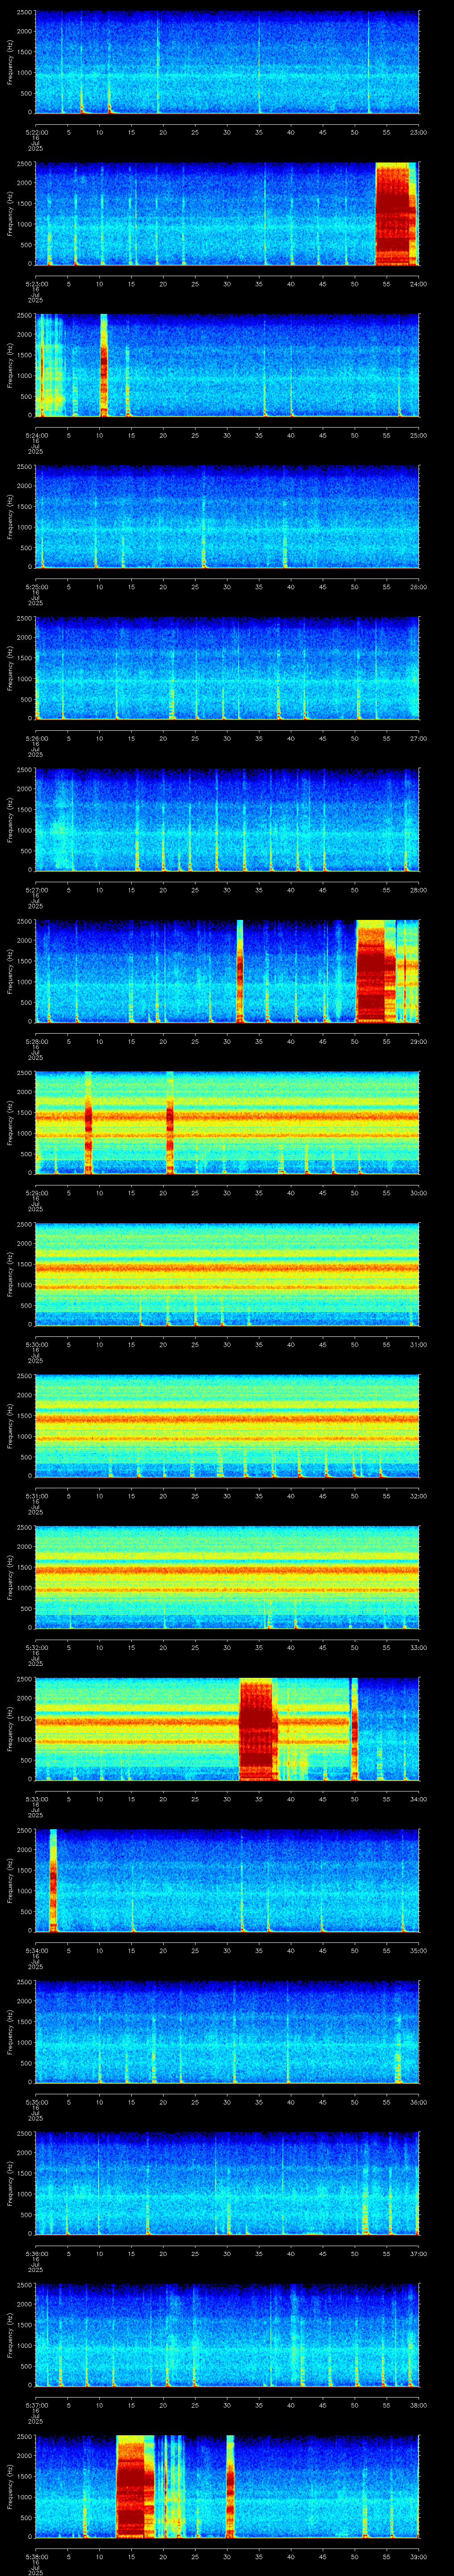The width and height of the screenshot is (454, 2576).
Task: Click the 45 second tick under 5:34 spectrogram
Action: (x=322, y=1951)
